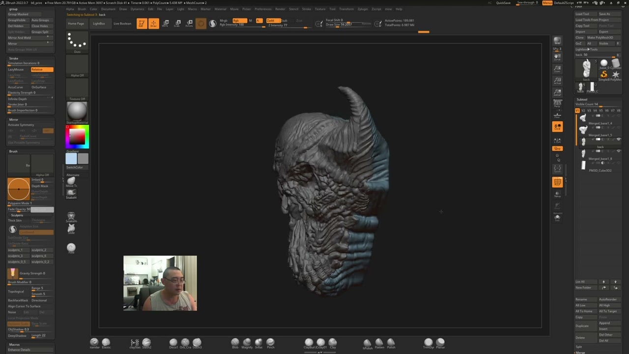Image resolution: width=629 pixels, height=354 pixels.
Task: Collapse the group section header
Action: tap(13, 9)
